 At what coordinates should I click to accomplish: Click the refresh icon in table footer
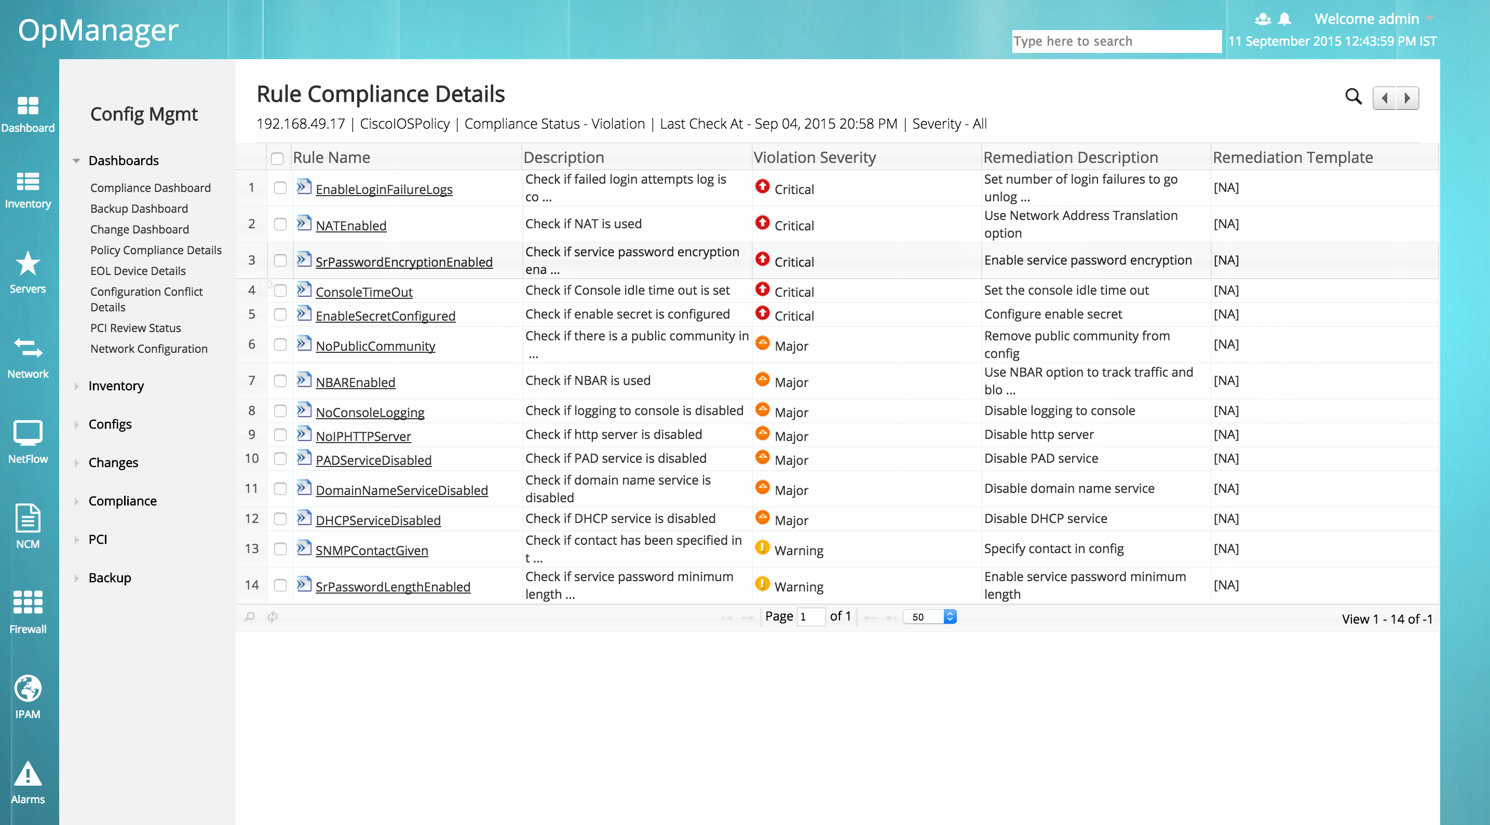273,617
